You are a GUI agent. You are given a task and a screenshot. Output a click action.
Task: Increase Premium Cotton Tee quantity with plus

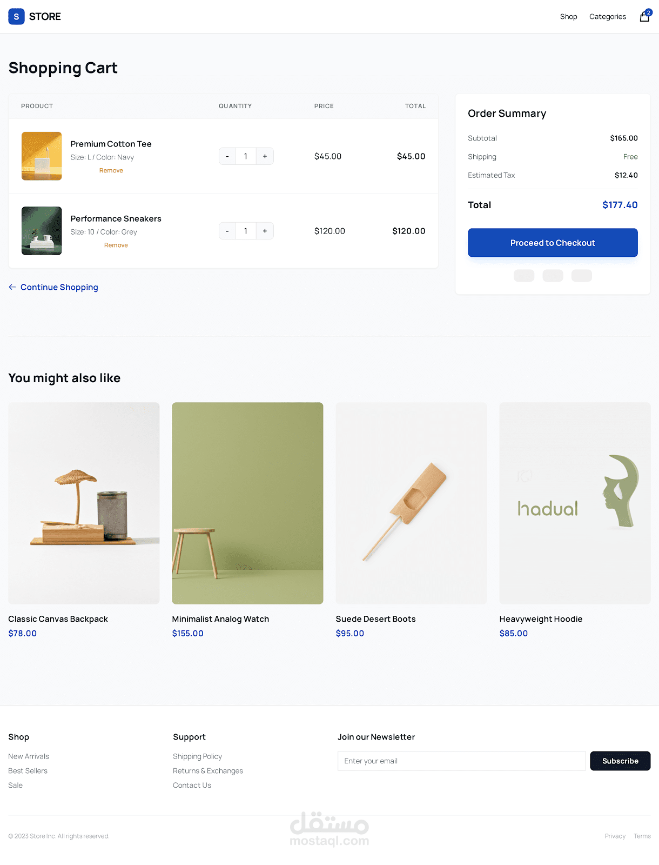[x=265, y=156]
